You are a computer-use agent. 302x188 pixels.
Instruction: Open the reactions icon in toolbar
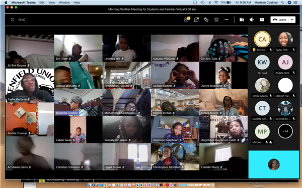click(x=206, y=20)
